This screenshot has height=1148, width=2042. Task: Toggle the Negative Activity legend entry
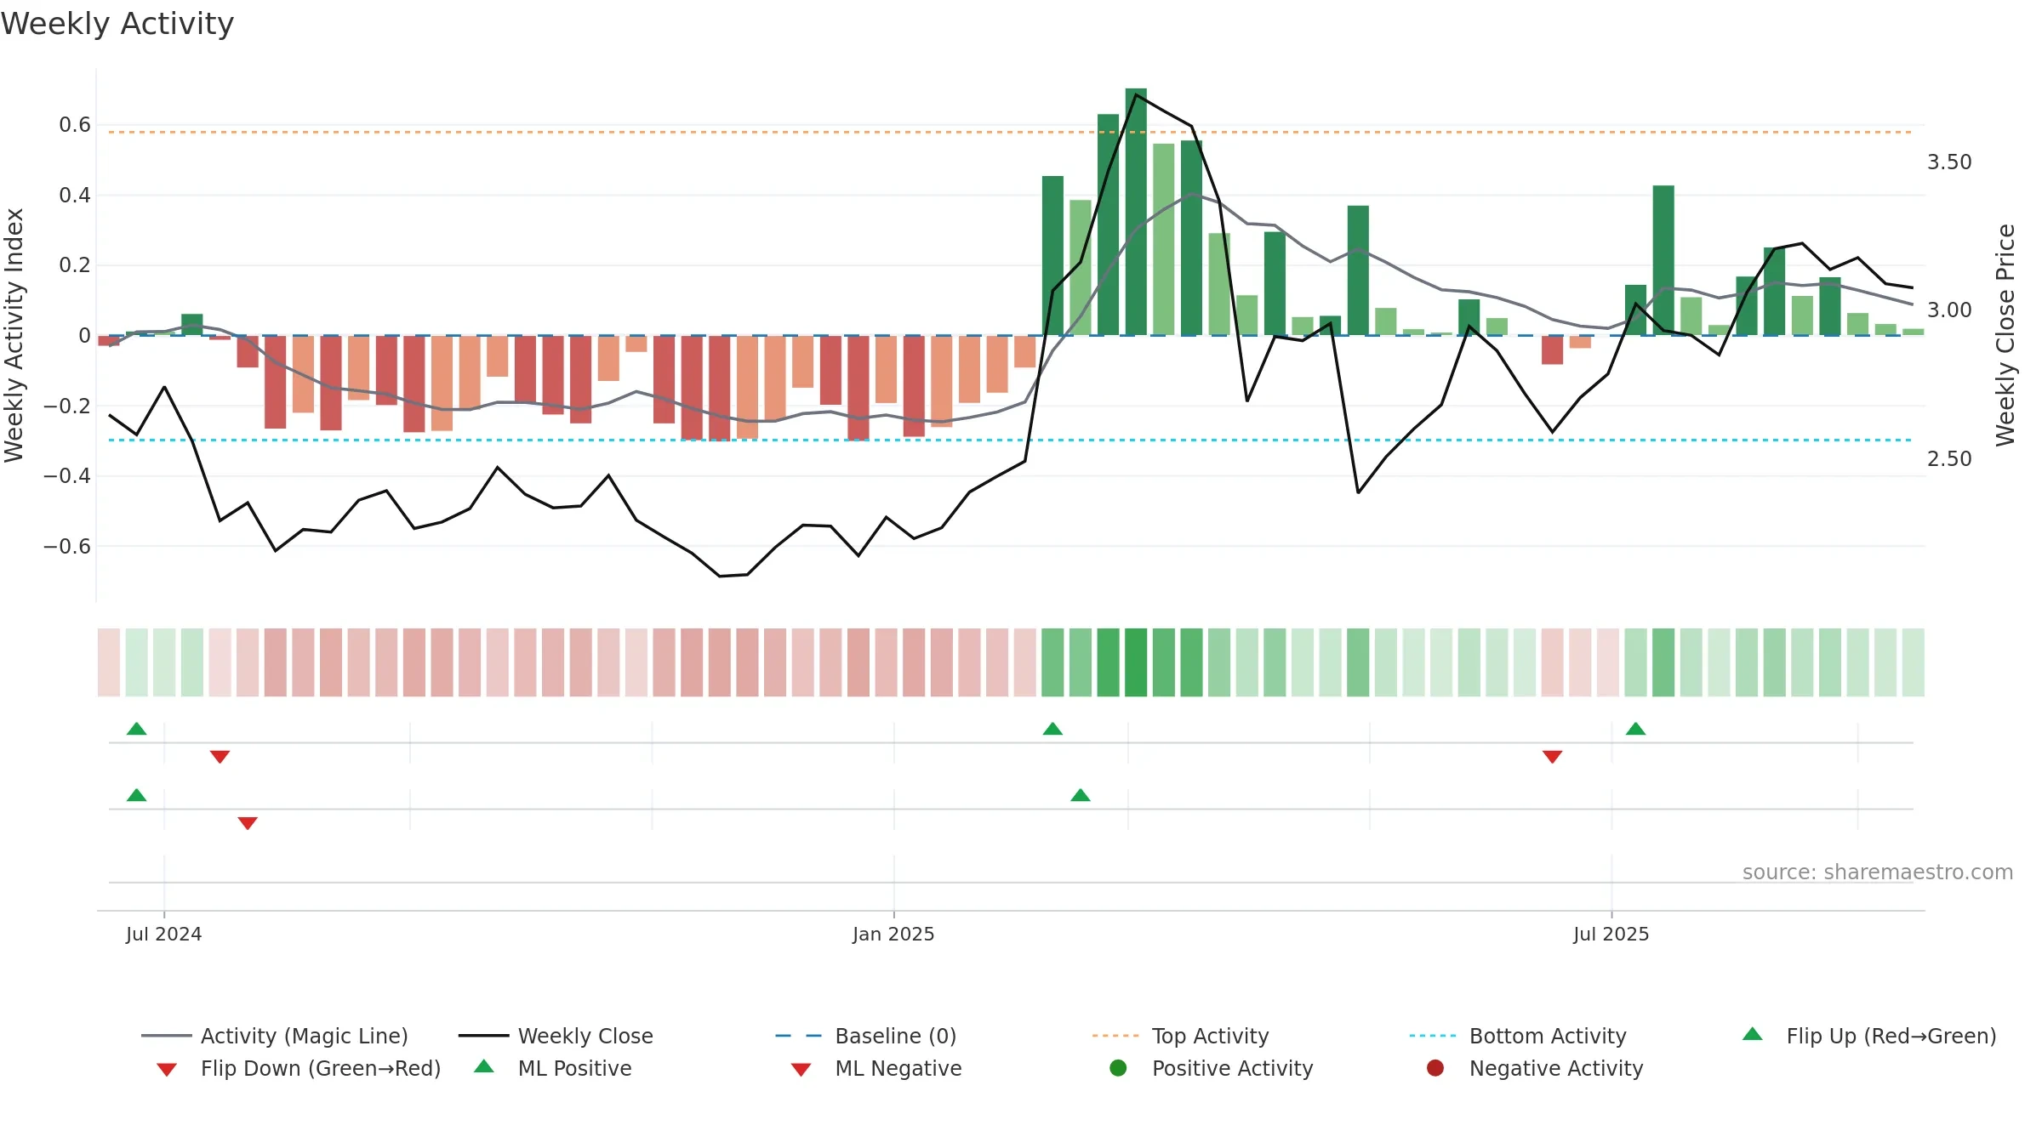click(1535, 1068)
